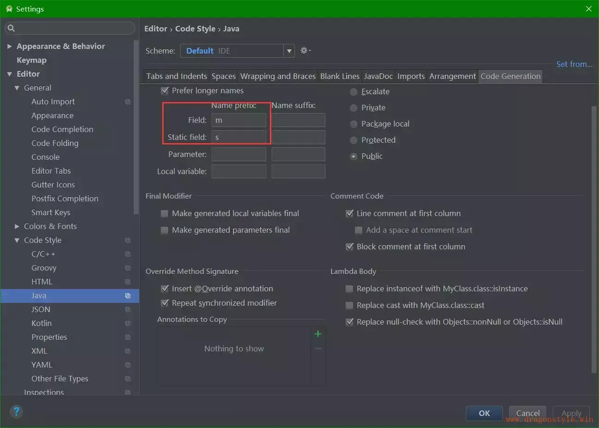Click the Static field name prefix input
This screenshot has height=428, width=599.
click(239, 137)
